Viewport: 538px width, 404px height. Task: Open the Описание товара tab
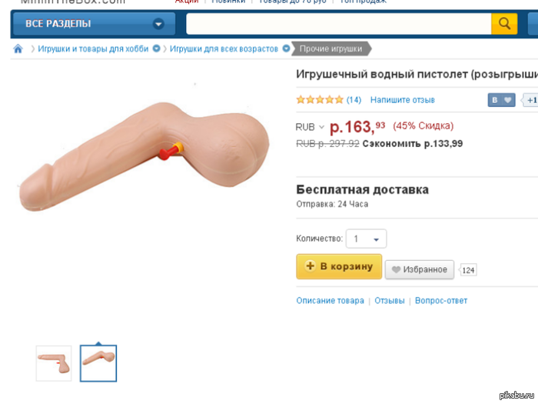click(x=330, y=301)
